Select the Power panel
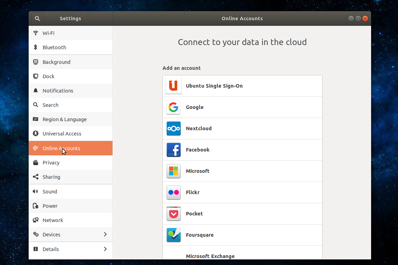398x265 pixels. pyautogui.click(x=71, y=206)
